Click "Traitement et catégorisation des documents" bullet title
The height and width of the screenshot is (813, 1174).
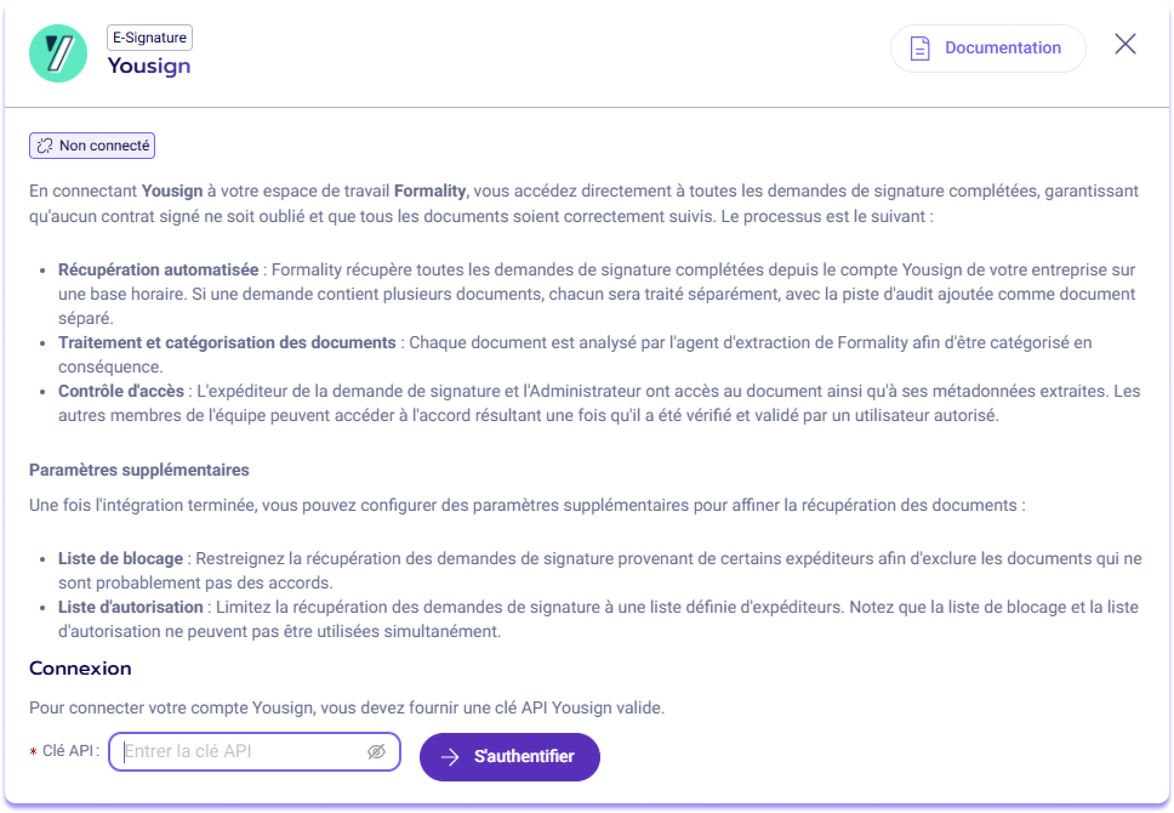click(x=227, y=343)
